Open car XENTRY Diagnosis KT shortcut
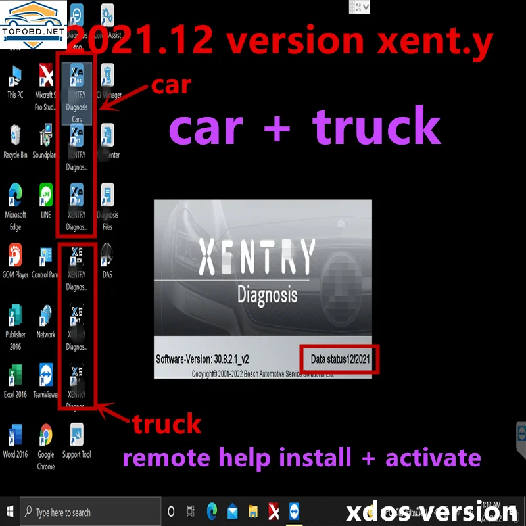This screenshot has width=526, height=526. [77, 148]
